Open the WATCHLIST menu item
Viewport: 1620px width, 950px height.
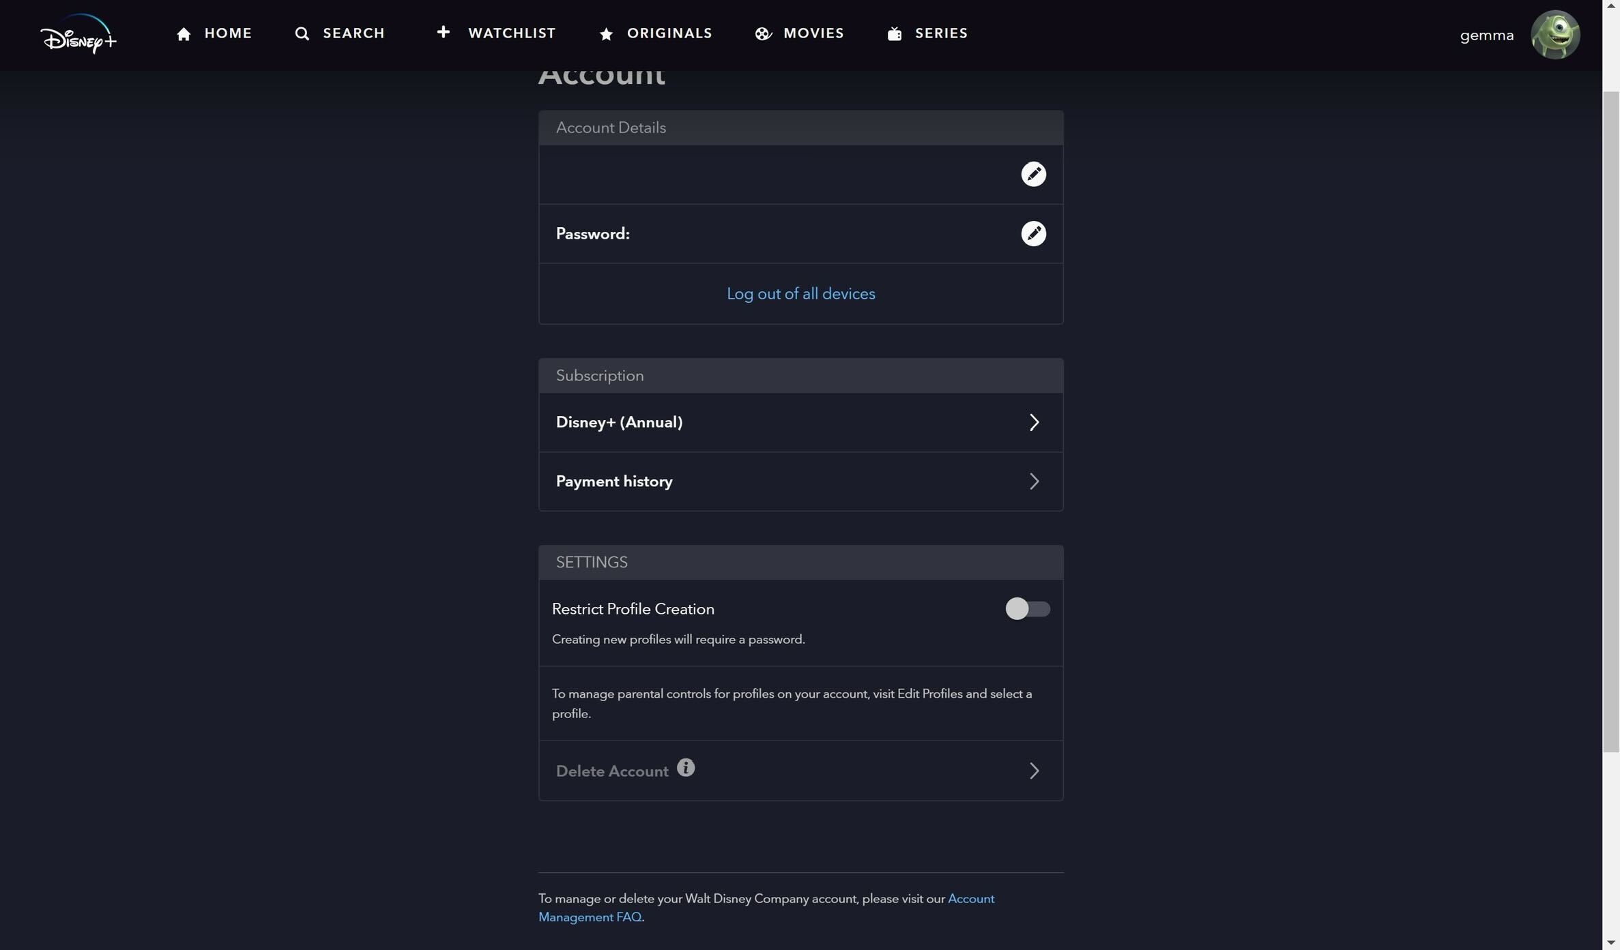(512, 33)
